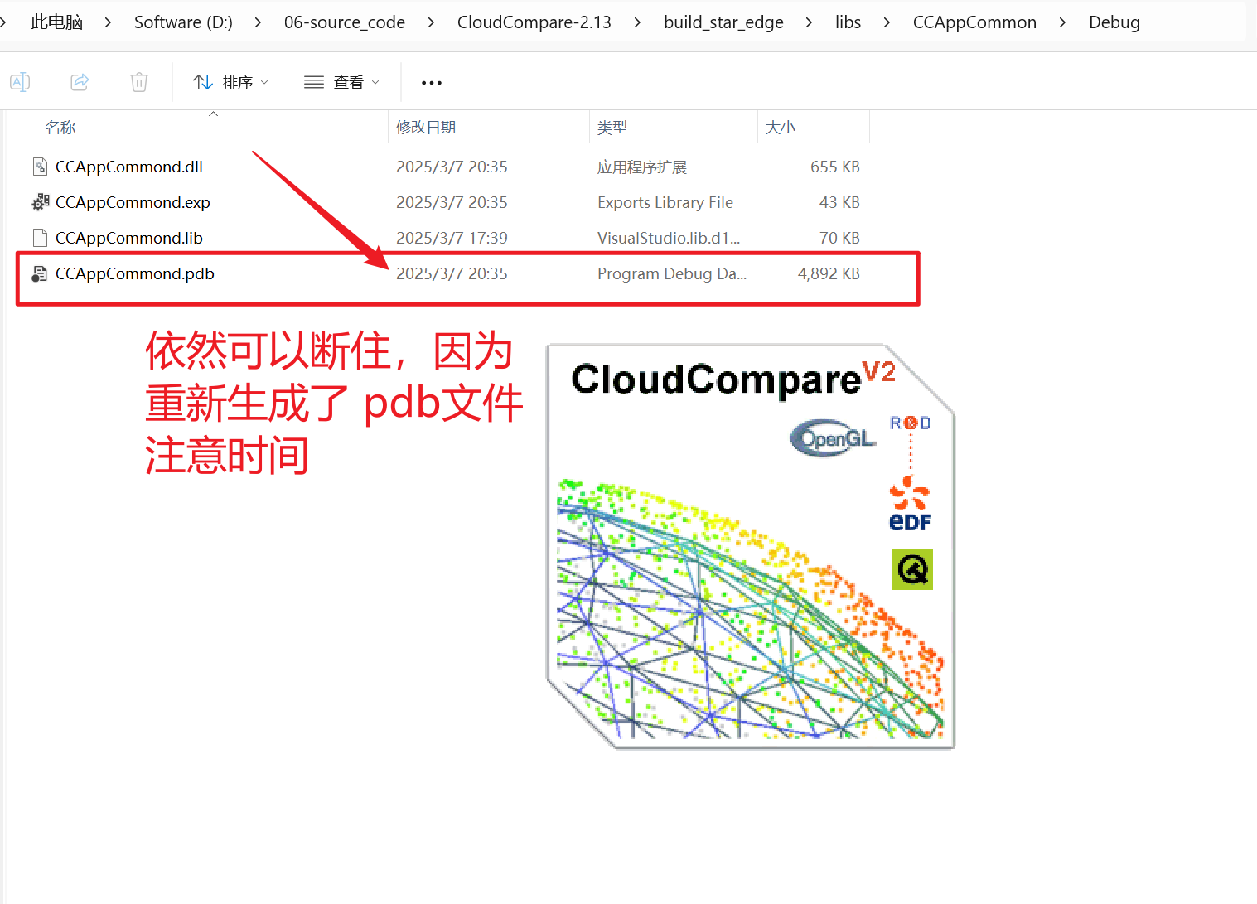Go to Software (D:) in breadcrumb
Screen dimensions: 1257x904
(x=183, y=22)
